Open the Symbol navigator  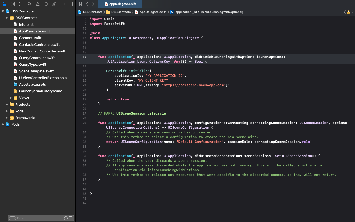[x=21, y=4]
